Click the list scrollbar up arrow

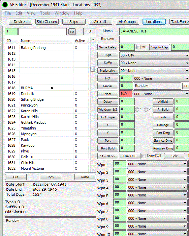93,40
